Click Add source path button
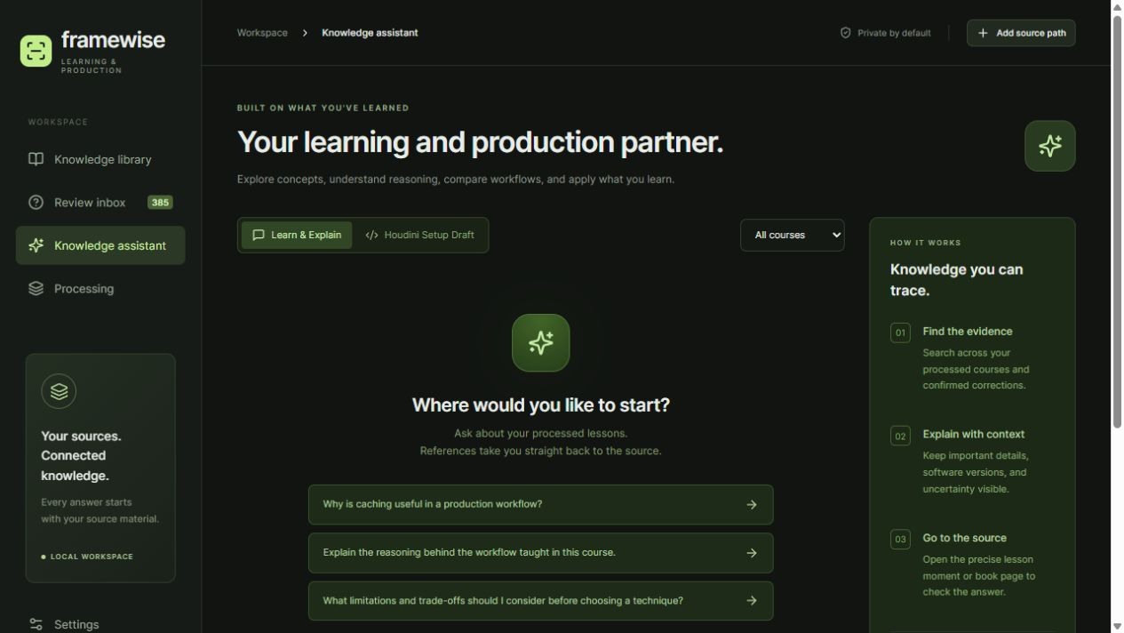Screen dimensions: 1124x633 point(1021,33)
